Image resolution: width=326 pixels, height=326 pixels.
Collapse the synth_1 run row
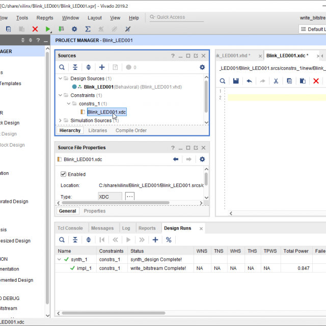click(60, 259)
